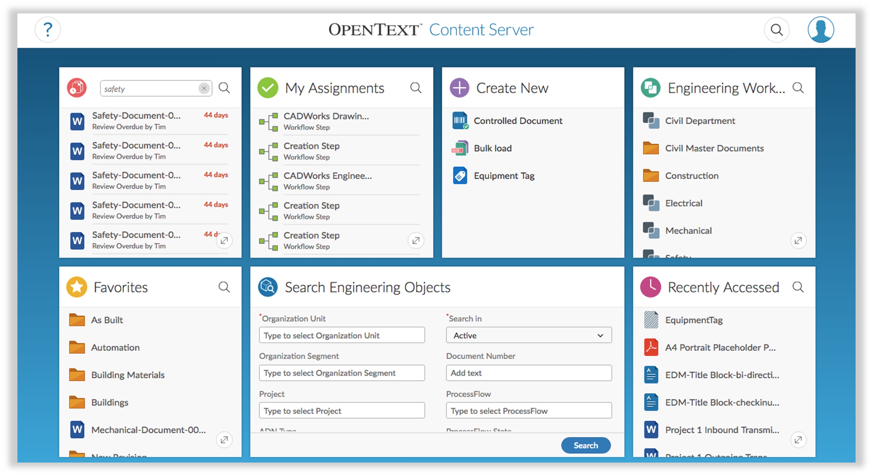Click the Construction folder icon

tap(651, 175)
